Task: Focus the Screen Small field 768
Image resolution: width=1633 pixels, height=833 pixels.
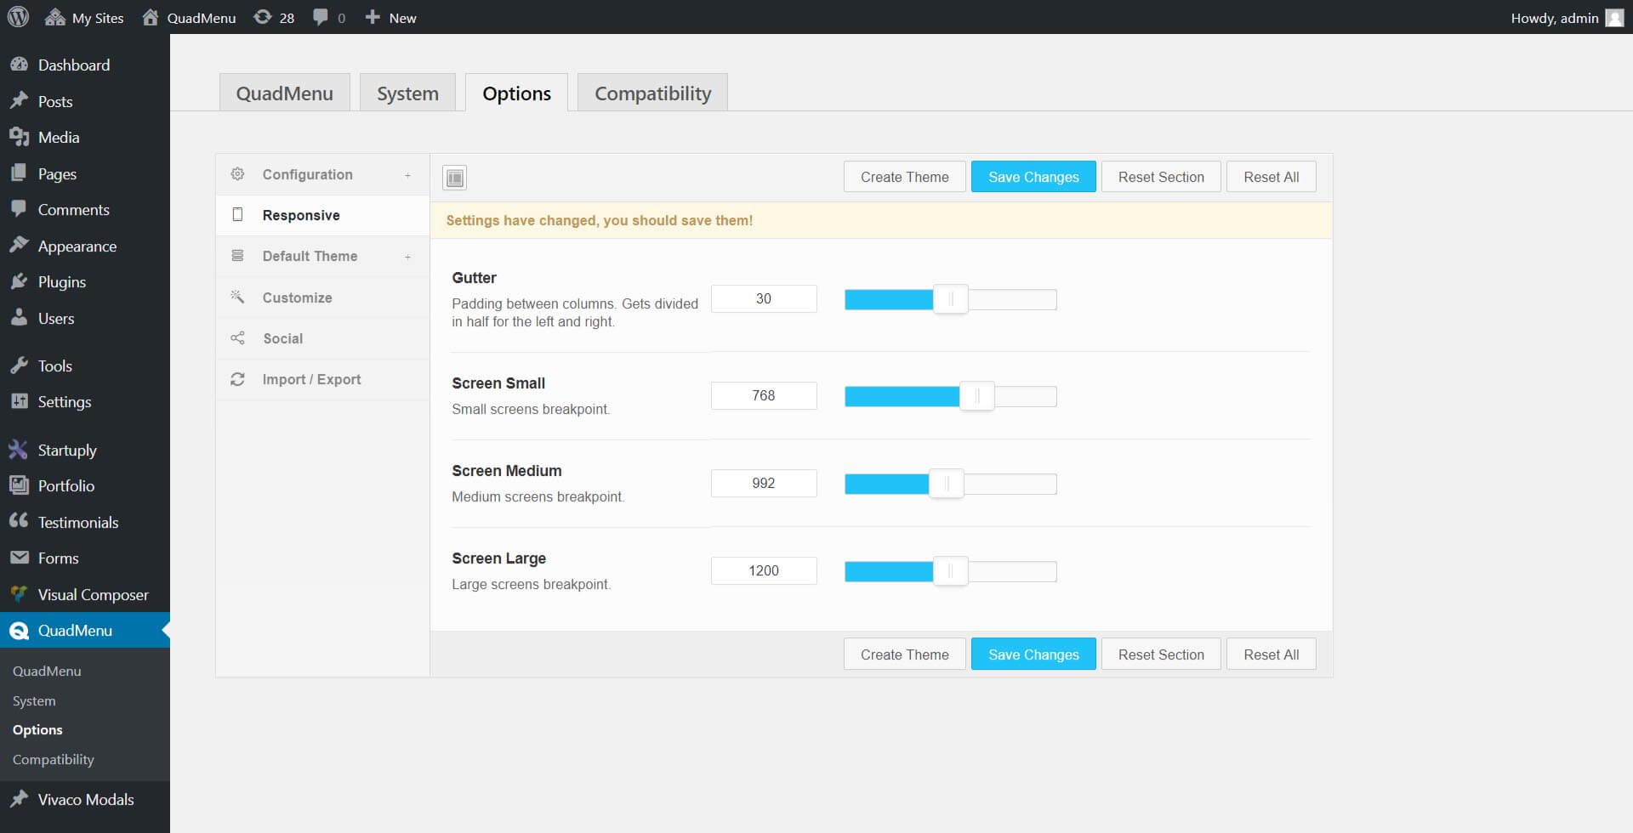Action: 764,395
